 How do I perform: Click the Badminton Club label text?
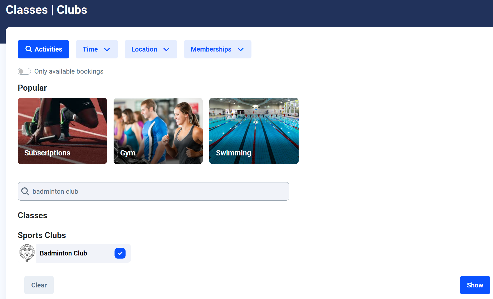(63, 253)
